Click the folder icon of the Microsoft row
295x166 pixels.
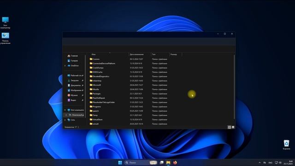click(91, 85)
